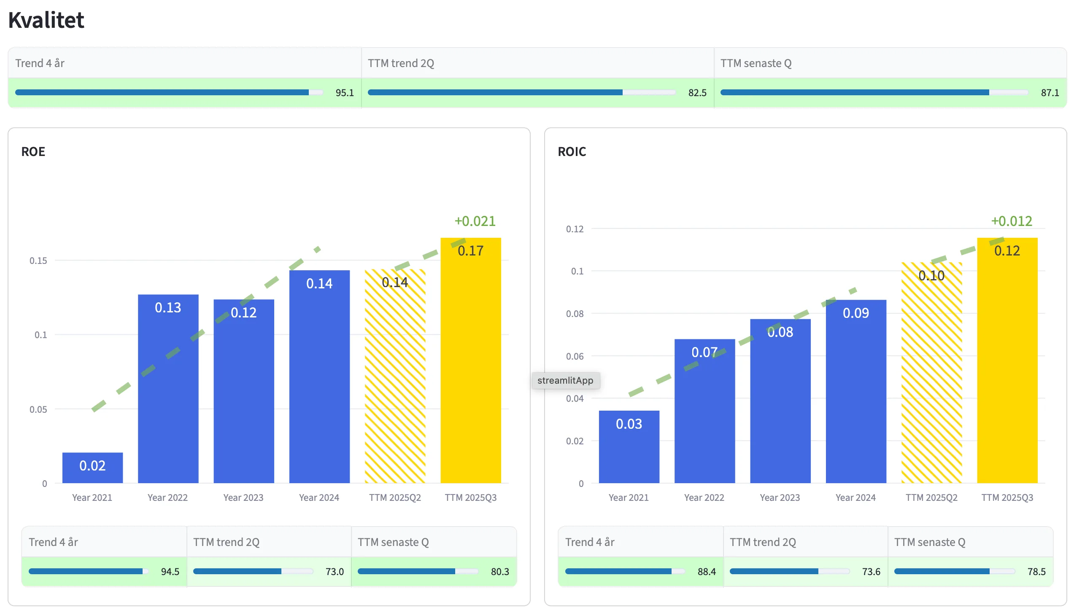
Task: Click the ROE TTM trend 2Q score 73.0
Action: point(335,571)
